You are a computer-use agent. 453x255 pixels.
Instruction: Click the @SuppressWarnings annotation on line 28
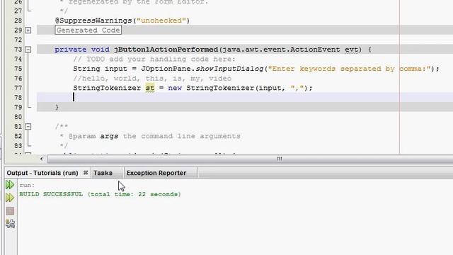coord(93,21)
